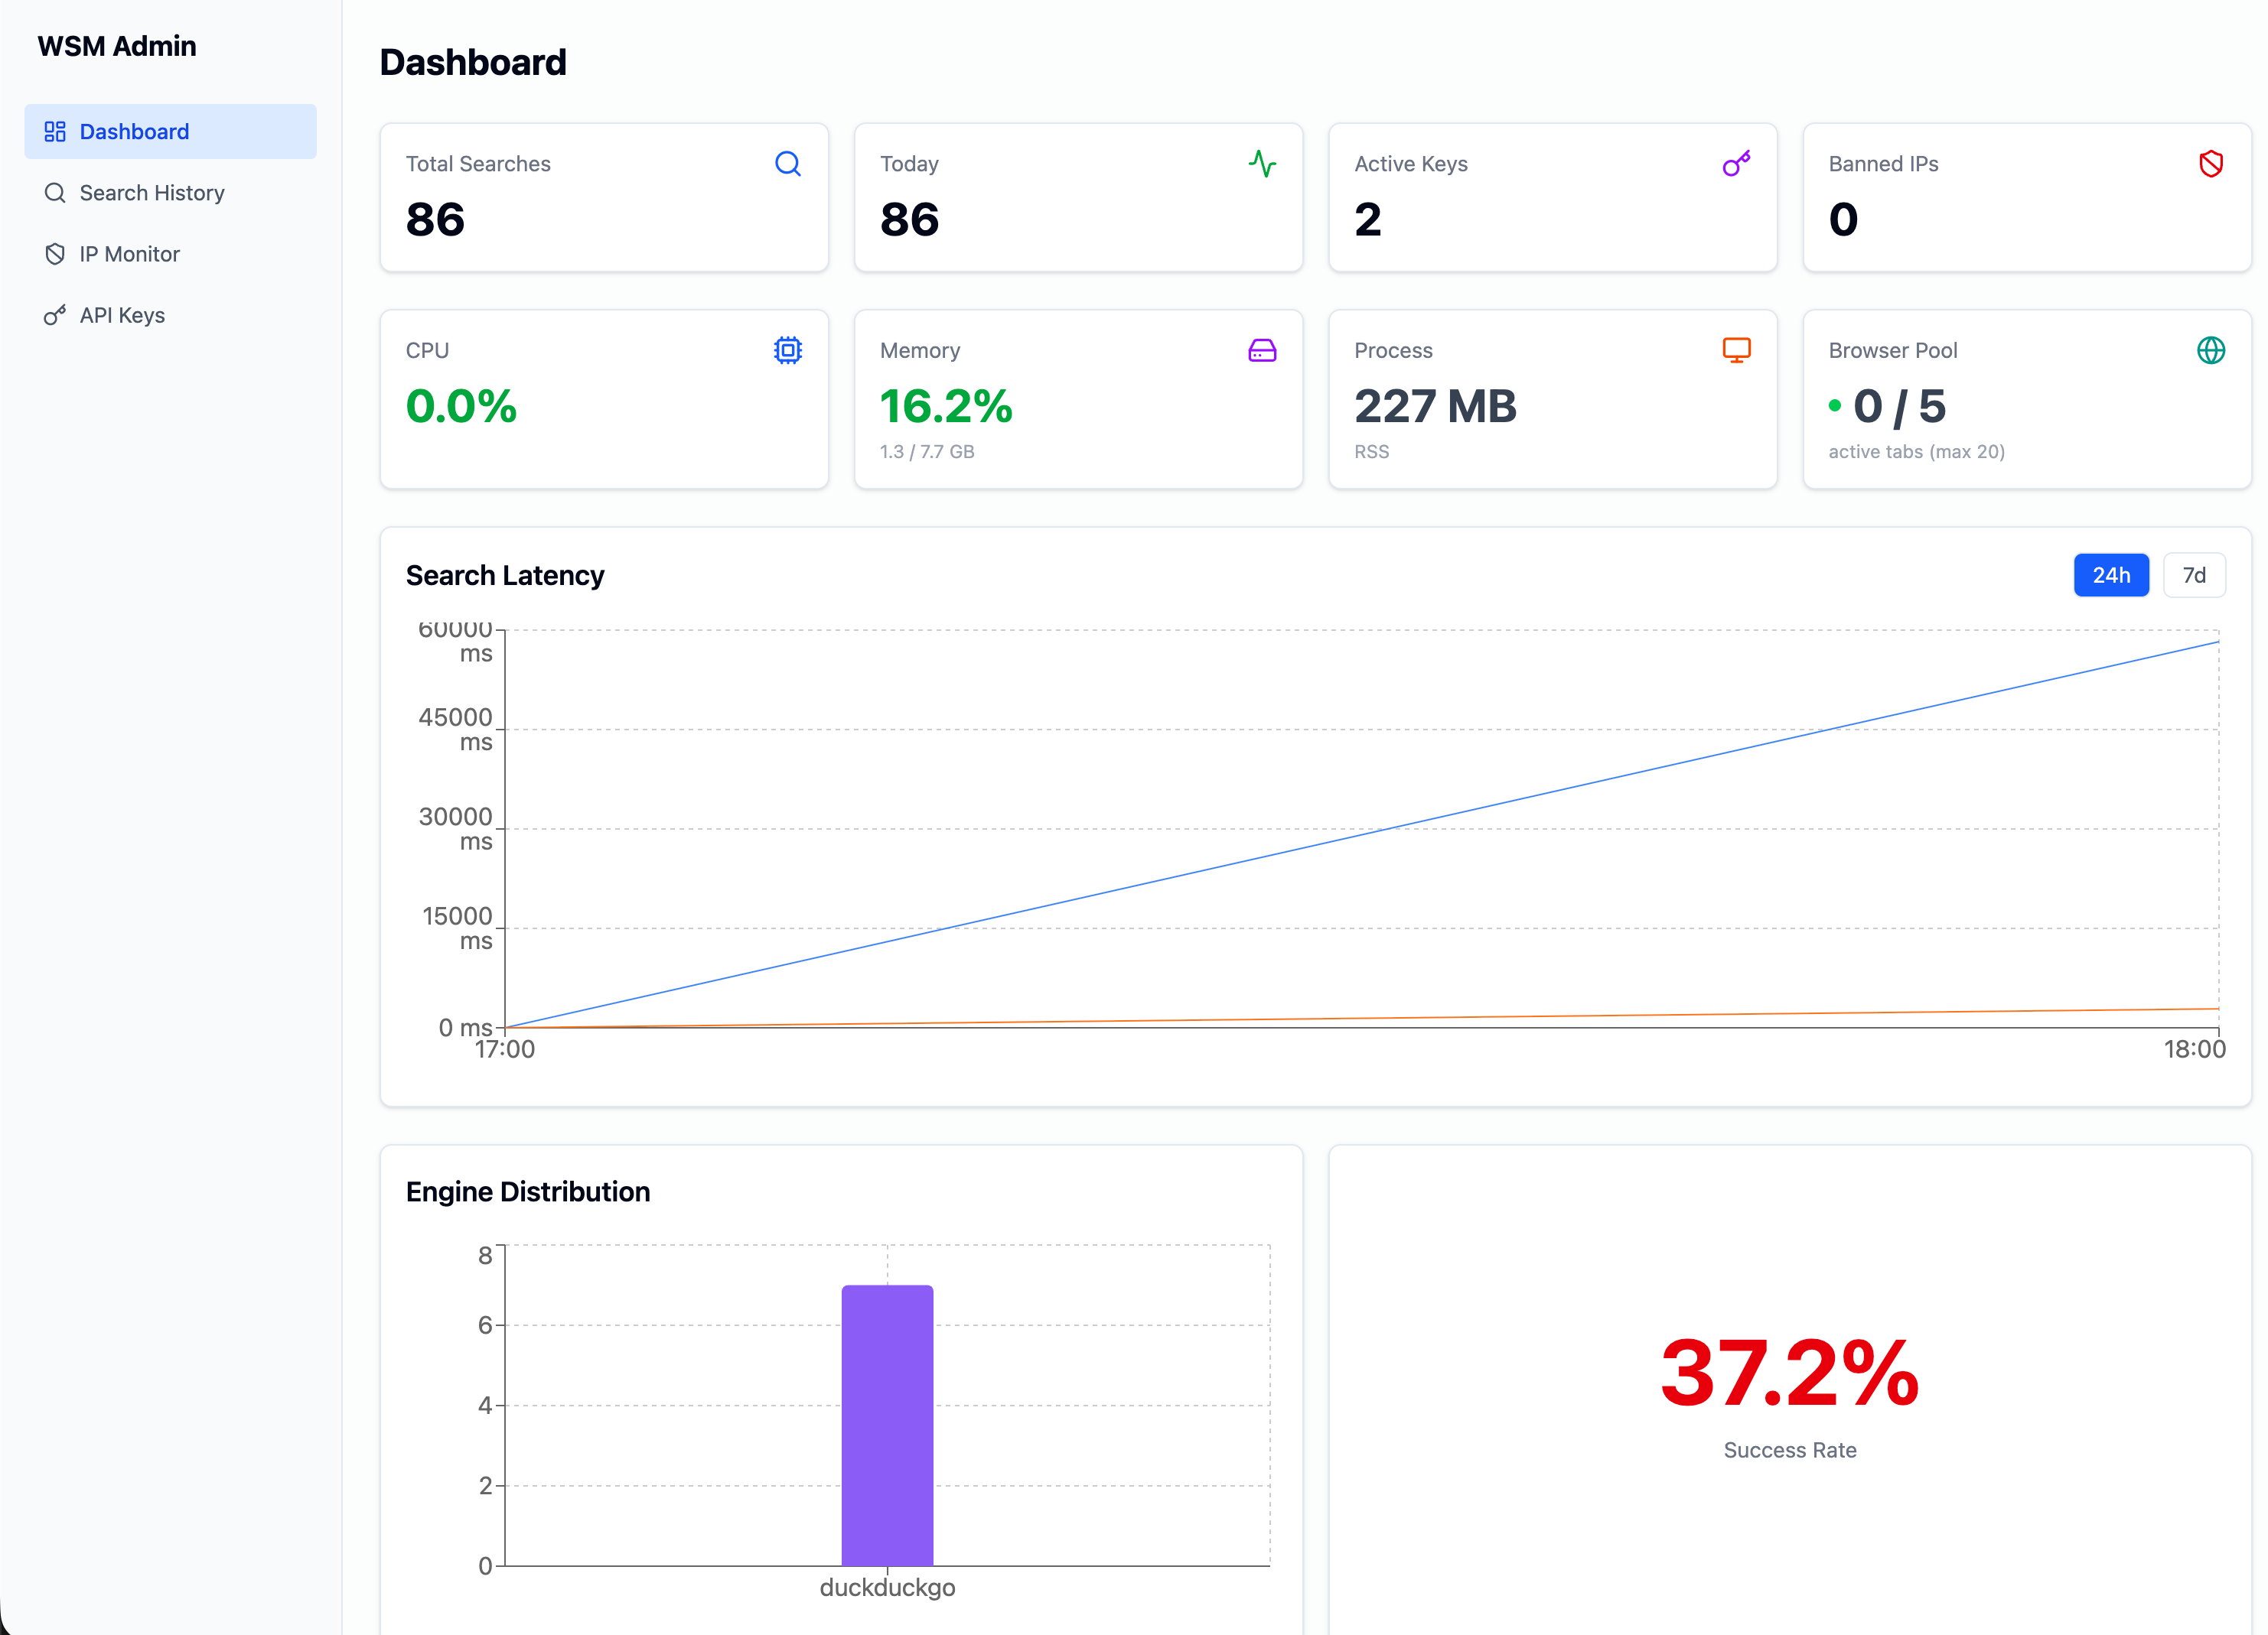Switch latency chart to 7d range
Image resolution: width=2268 pixels, height=1635 pixels.
pyautogui.click(x=2194, y=576)
